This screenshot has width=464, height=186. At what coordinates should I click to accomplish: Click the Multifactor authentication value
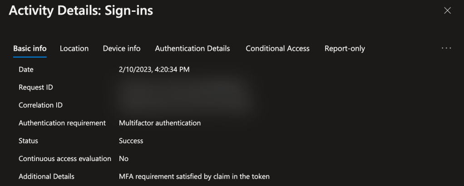tap(160, 123)
